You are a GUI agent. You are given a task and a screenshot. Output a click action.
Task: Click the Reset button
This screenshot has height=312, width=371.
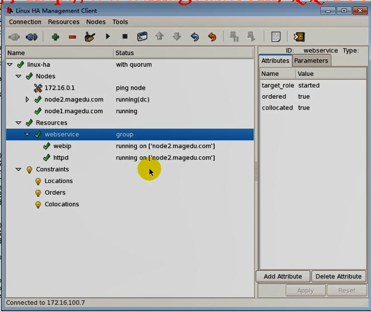347,290
